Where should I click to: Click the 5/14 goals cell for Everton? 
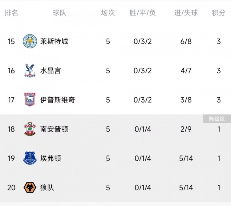186,159
